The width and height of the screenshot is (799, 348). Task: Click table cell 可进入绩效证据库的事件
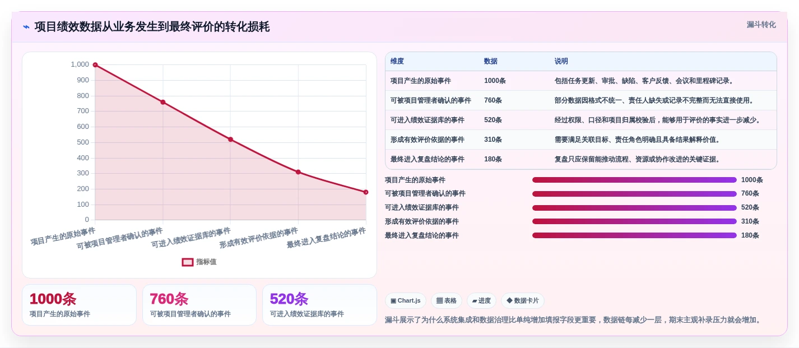click(428, 120)
